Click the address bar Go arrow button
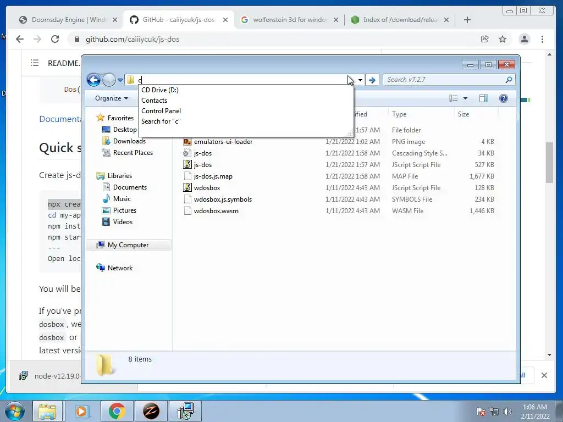This screenshot has width=563, height=422. [372, 80]
